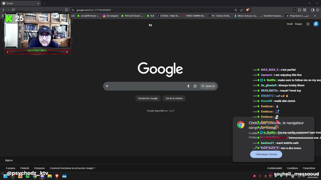Open the FIERCE GAMING GE... bookmark

pos(194,16)
